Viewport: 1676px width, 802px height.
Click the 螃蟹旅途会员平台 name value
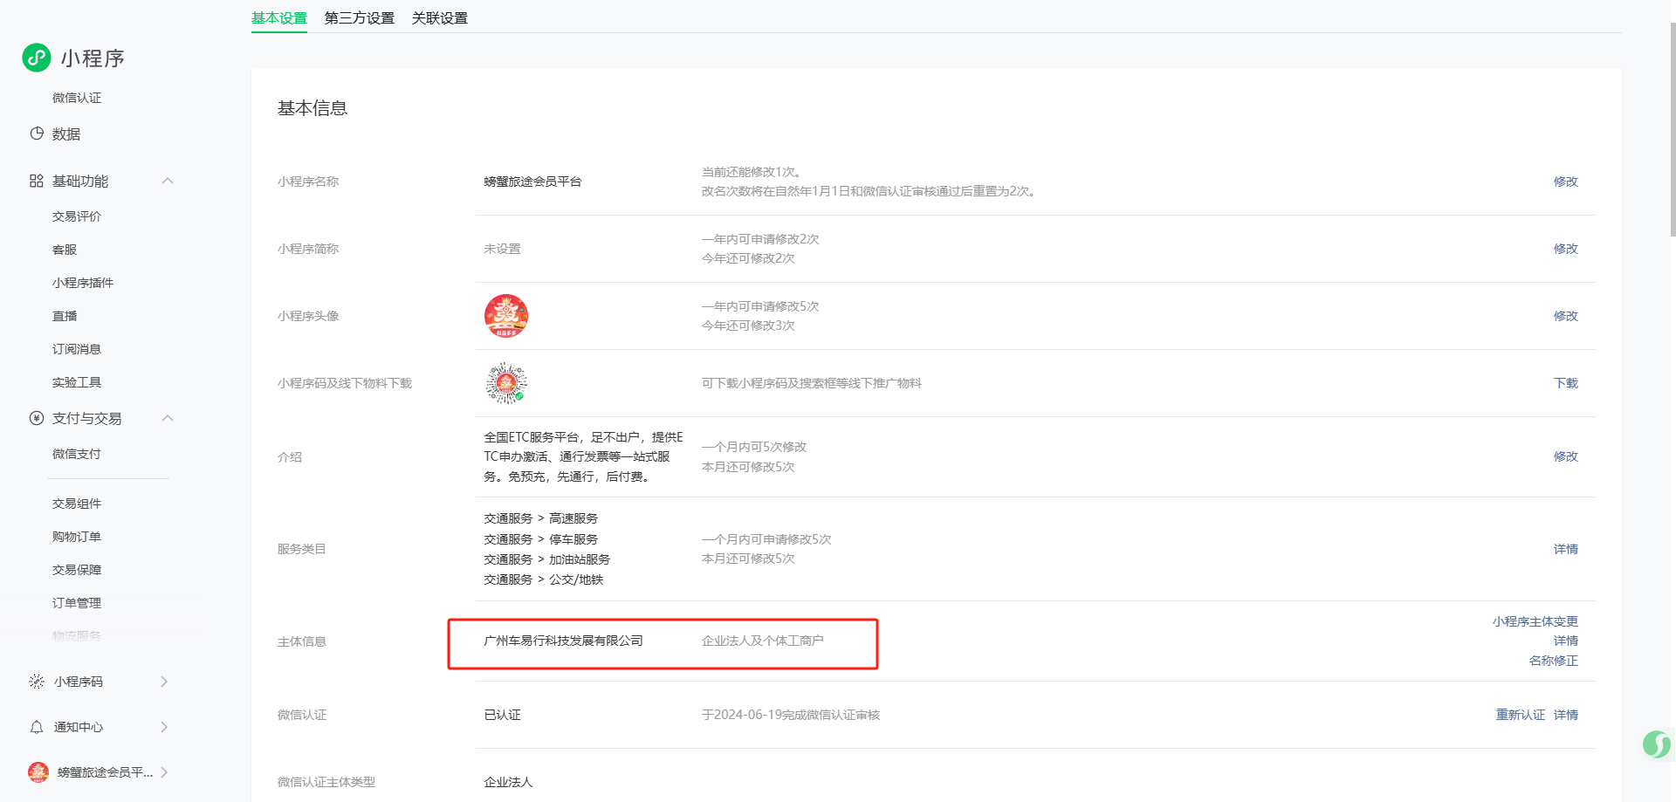(x=532, y=182)
